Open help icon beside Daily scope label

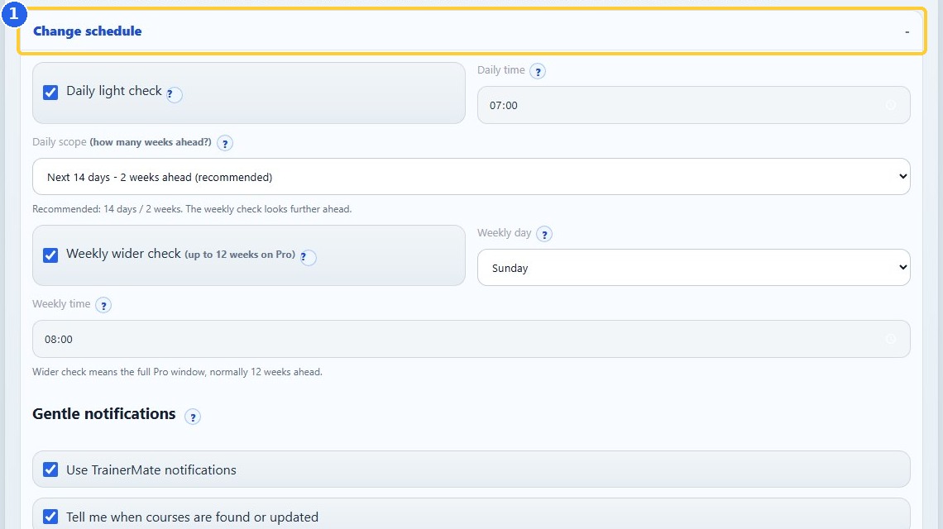click(x=225, y=144)
